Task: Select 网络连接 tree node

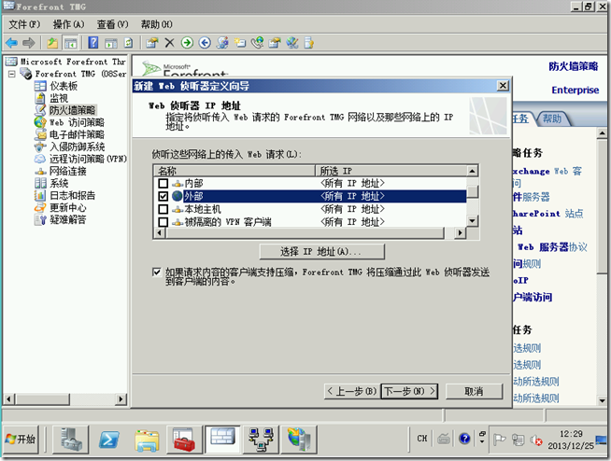Action: 61,171
